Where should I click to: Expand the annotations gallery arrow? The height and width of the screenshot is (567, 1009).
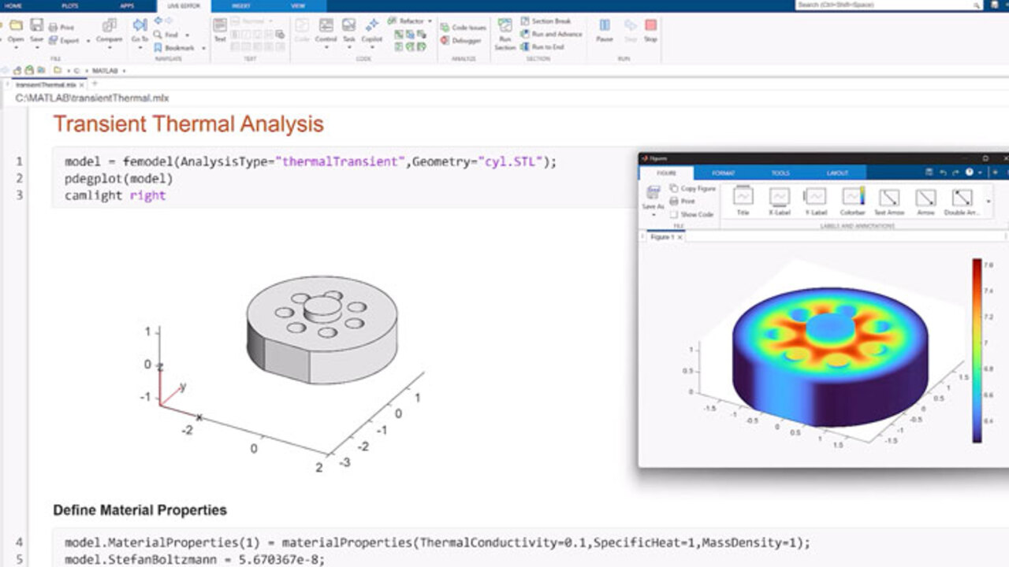pyautogui.click(x=989, y=200)
